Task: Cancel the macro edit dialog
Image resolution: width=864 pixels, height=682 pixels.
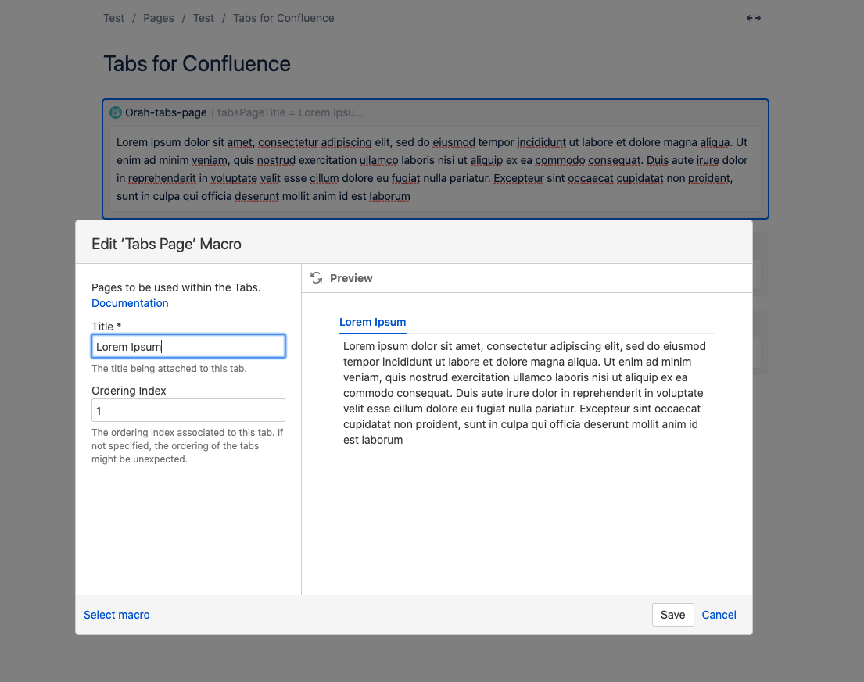Action: (x=719, y=615)
